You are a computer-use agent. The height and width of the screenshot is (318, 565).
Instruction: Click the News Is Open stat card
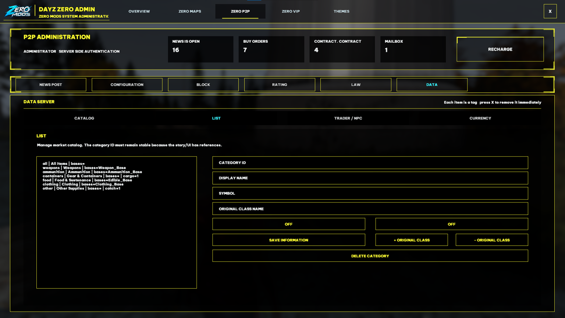point(200,49)
